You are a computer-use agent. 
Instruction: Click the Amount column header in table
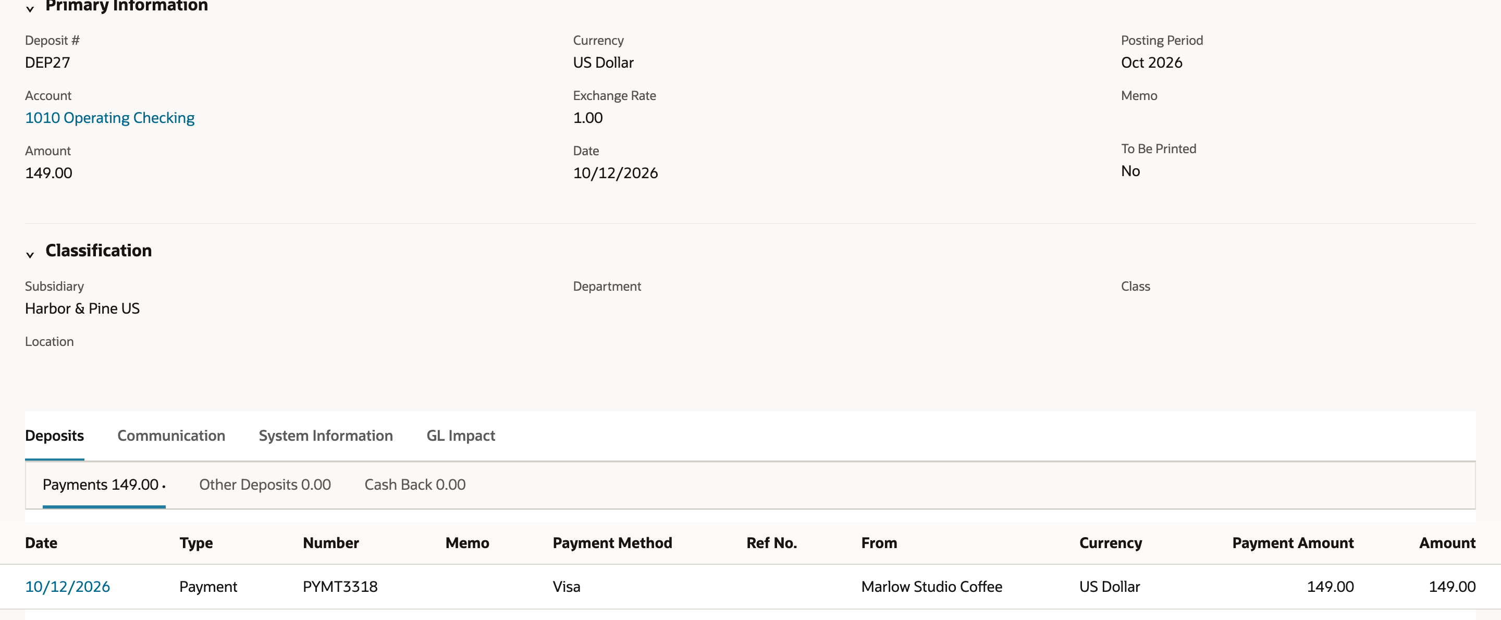[1447, 542]
